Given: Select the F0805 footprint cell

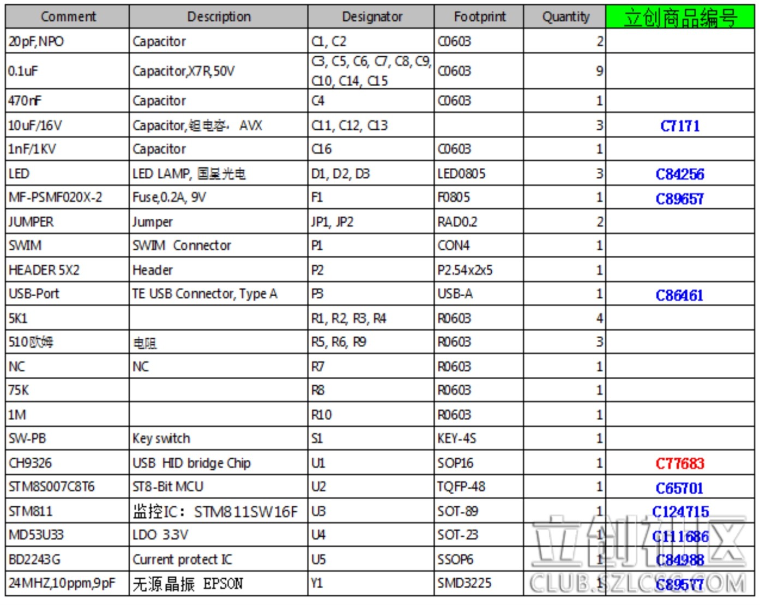Looking at the screenshot, I should click(x=479, y=197).
